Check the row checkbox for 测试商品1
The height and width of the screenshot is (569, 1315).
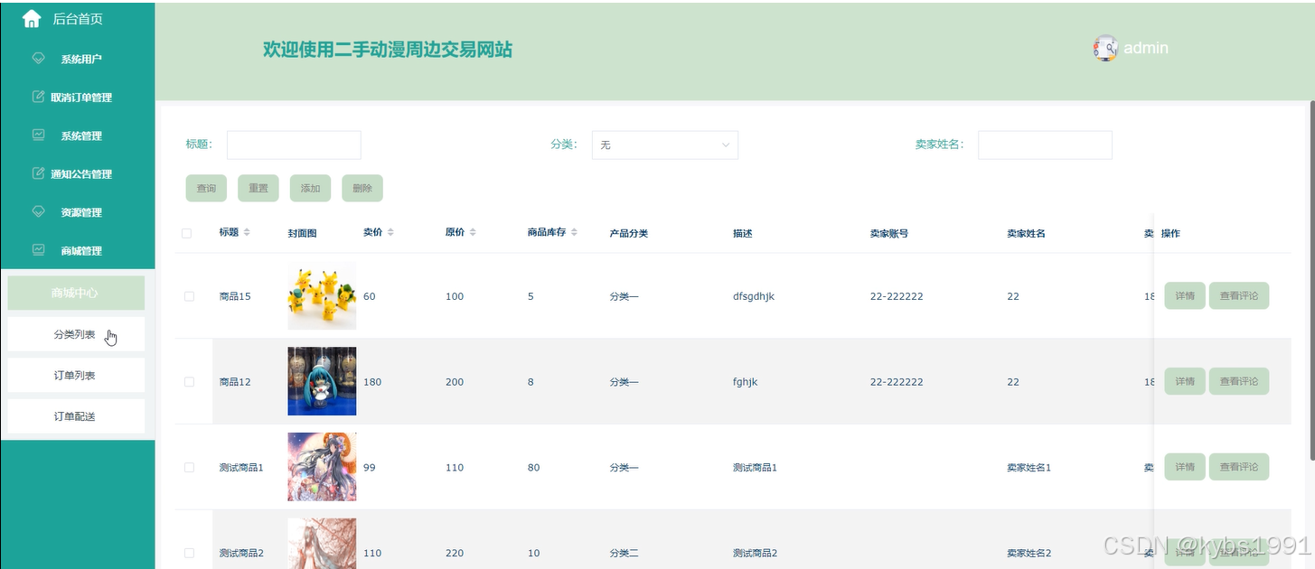click(189, 468)
